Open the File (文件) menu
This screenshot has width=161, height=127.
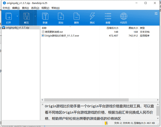click(6, 8)
